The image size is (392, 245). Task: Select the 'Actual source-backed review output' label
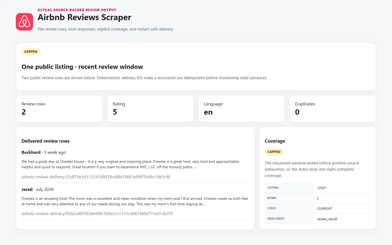pyautogui.click(x=77, y=10)
